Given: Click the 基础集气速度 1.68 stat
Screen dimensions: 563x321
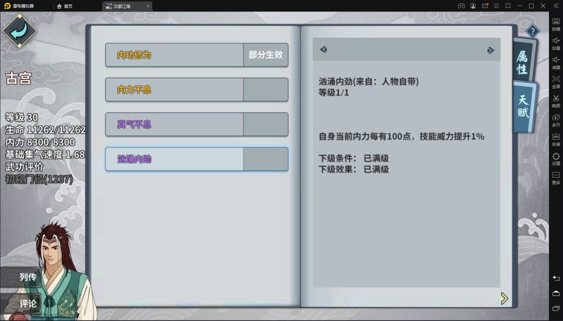Looking at the screenshot, I should click(45, 154).
